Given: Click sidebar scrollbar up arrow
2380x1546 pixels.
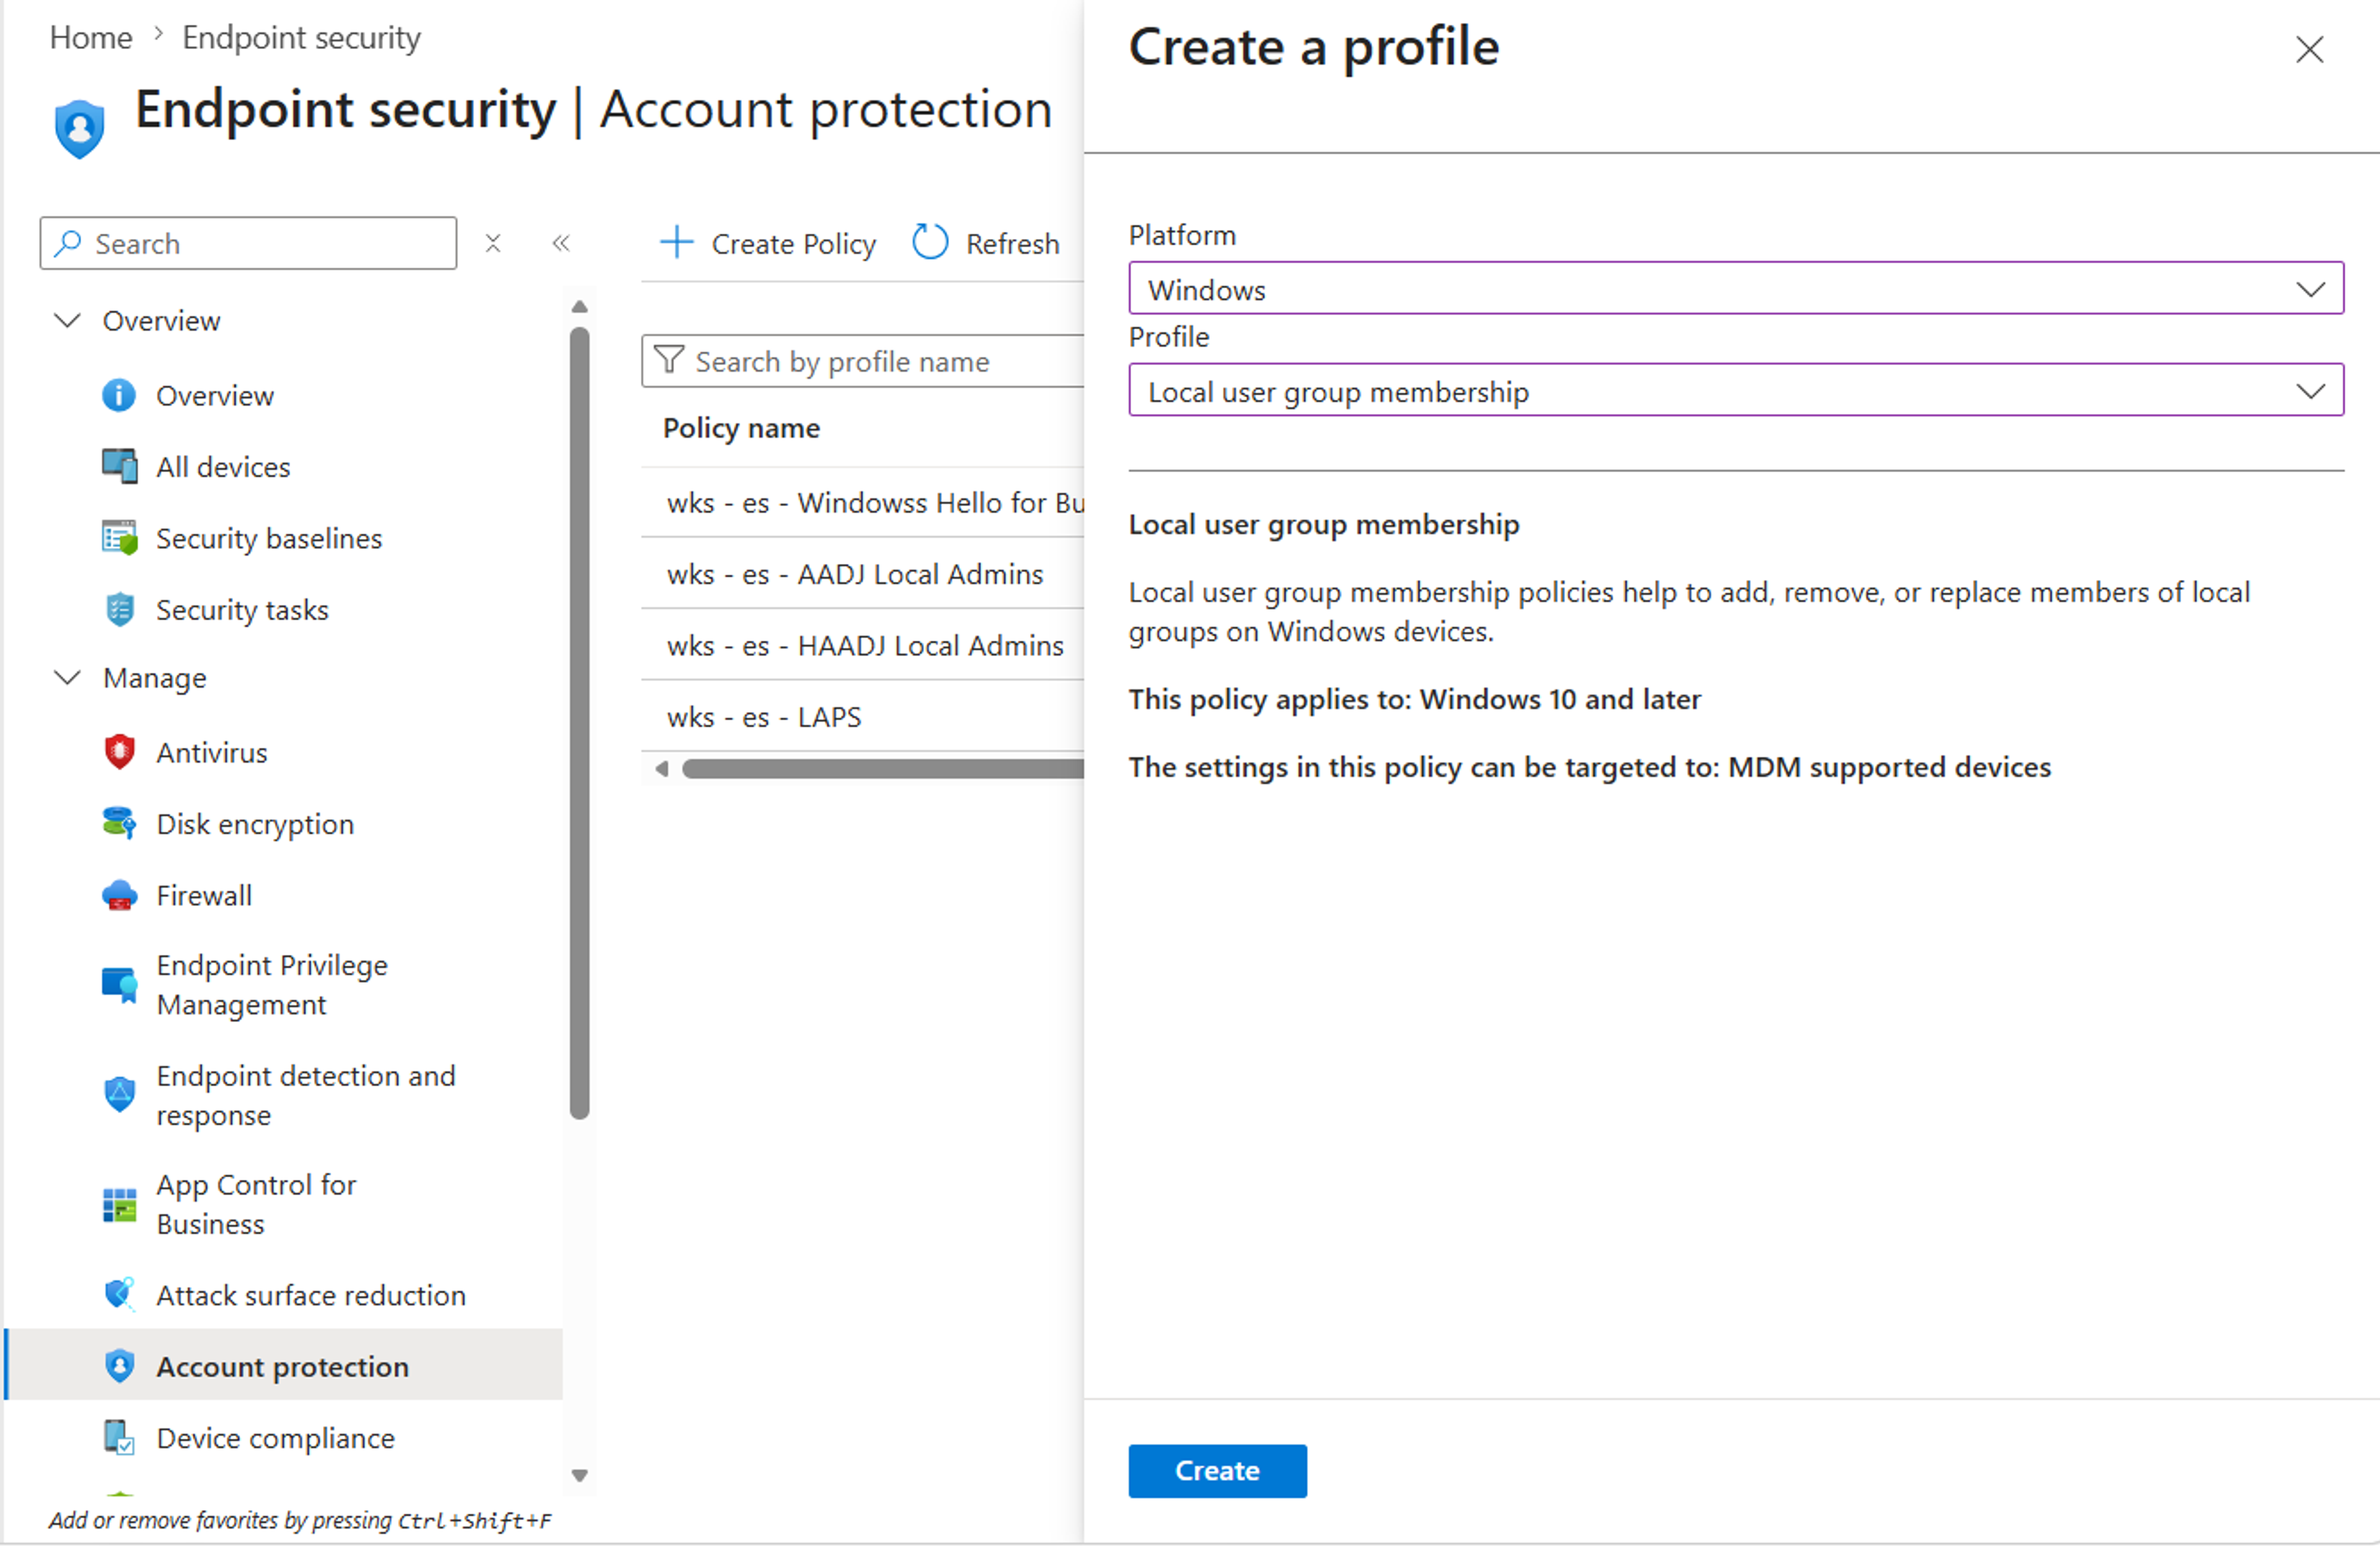Looking at the screenshot, I should (579, 306).
